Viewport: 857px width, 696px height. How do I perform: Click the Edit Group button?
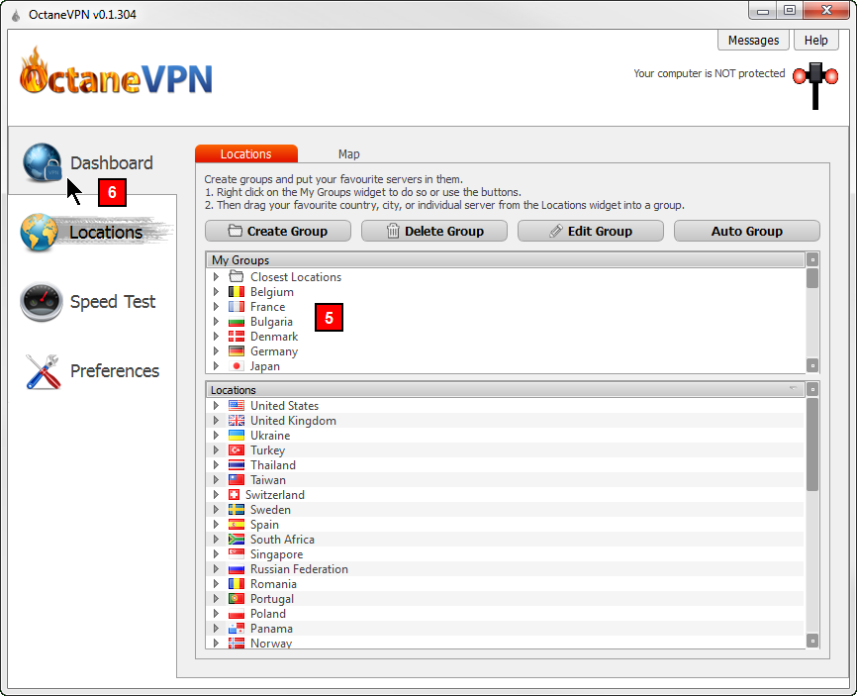click(x=591, y=231)
